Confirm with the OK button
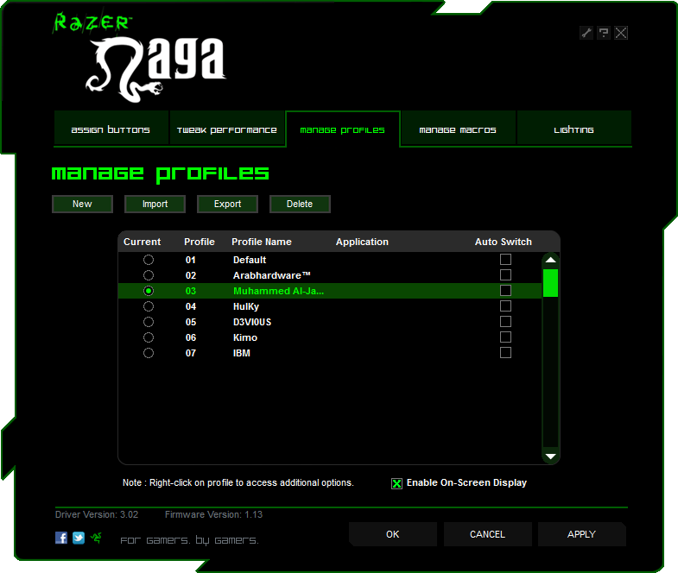Screen dimensions: 678x573 [x=393, y=534]
